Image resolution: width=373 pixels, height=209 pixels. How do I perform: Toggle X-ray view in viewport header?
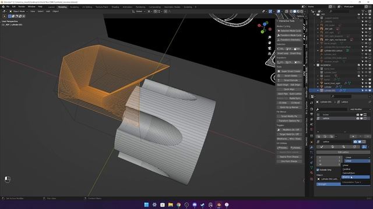[x=287, y=12]
